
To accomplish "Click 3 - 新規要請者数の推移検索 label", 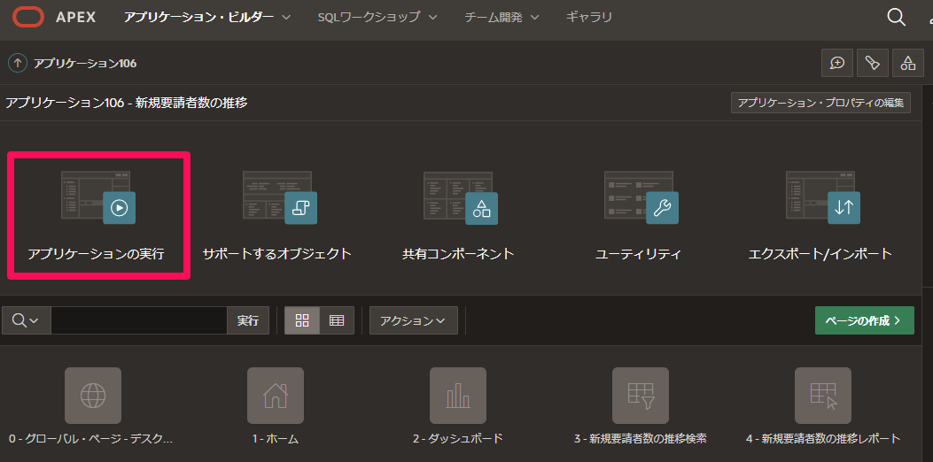I will (x=641, y=439).
